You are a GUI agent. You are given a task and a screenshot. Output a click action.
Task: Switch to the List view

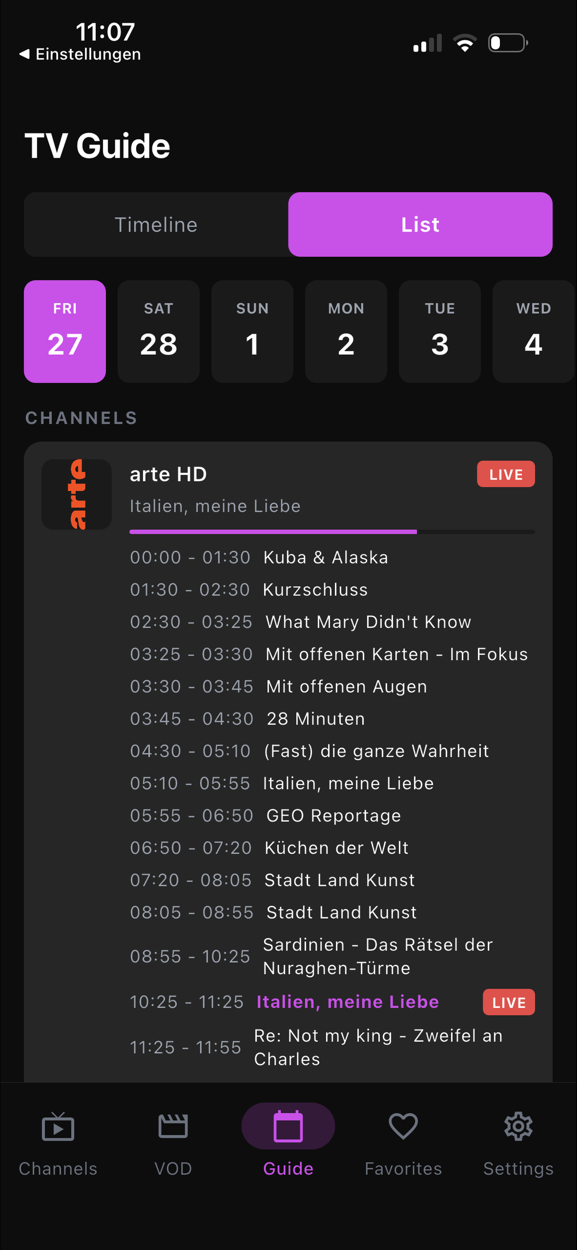[x=420, y=224]
